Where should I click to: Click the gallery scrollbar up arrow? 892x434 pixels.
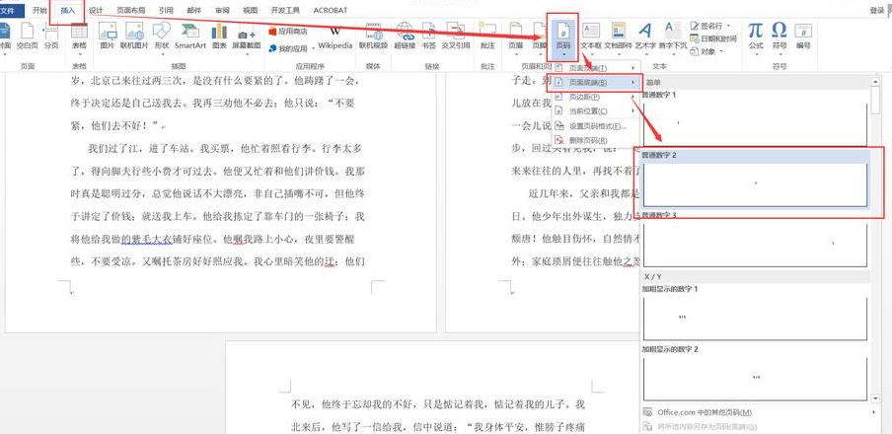(x=875, y=82)
